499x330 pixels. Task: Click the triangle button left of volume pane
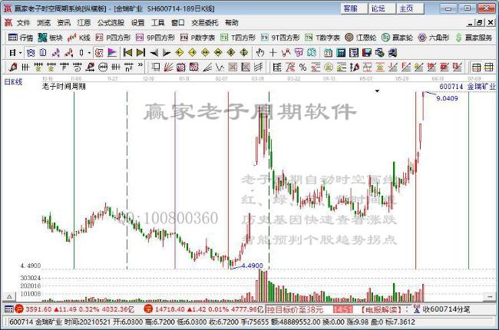click(x=9, y=296)
